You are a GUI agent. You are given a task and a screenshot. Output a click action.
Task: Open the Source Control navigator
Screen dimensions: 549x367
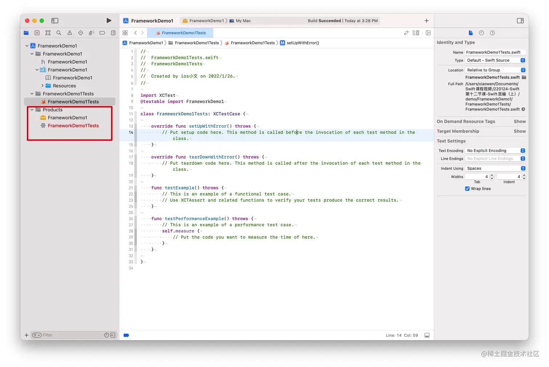click(x=37, y=33)
